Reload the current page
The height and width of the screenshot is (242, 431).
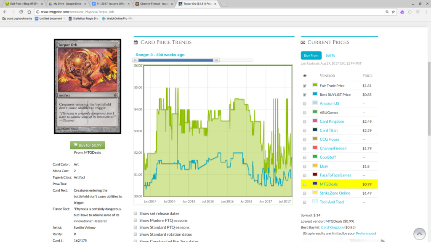pyautogui.click(x=21, y=12)
